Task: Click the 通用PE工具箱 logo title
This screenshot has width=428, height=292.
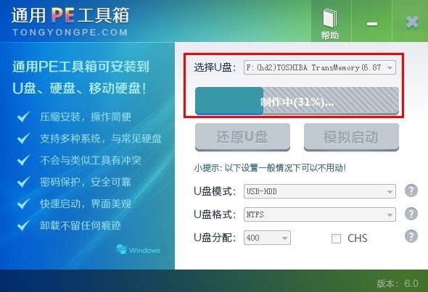Action: click(70, 15)
